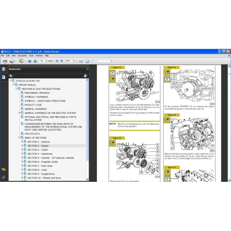The height and width of the screenshot is (231, 231).
Task: Click the scrolling pages fit-width icon
Action: point(81,61)
